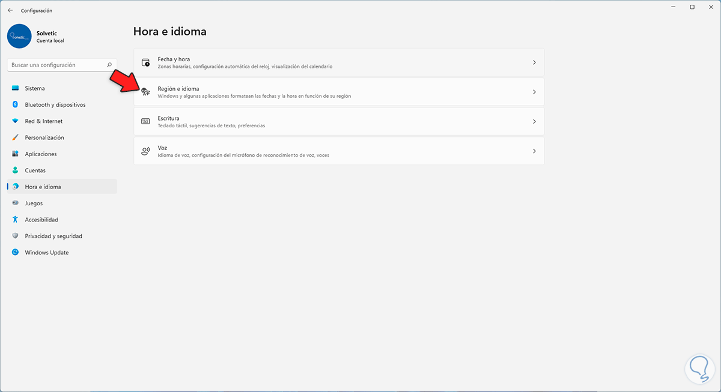This screenshot has height=392, width=721.
Task: Select the Personalización paintbrush icon
Action: coord(16,137)
